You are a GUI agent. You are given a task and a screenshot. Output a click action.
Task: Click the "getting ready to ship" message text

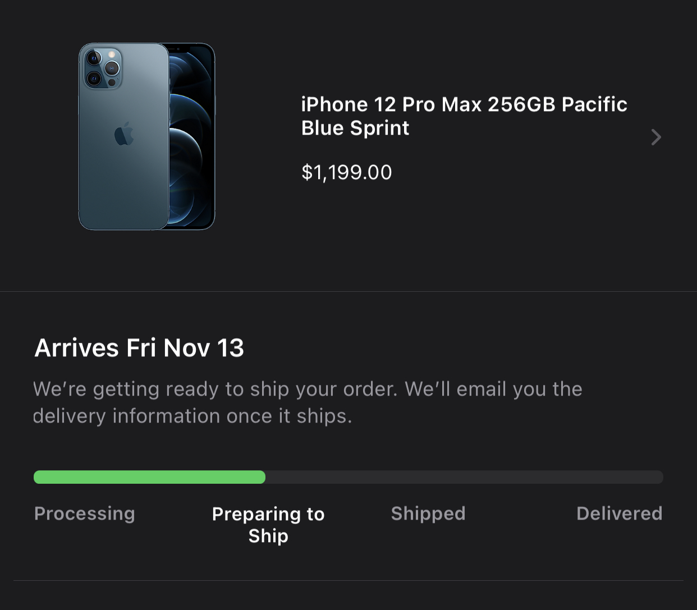click(308, 389)
